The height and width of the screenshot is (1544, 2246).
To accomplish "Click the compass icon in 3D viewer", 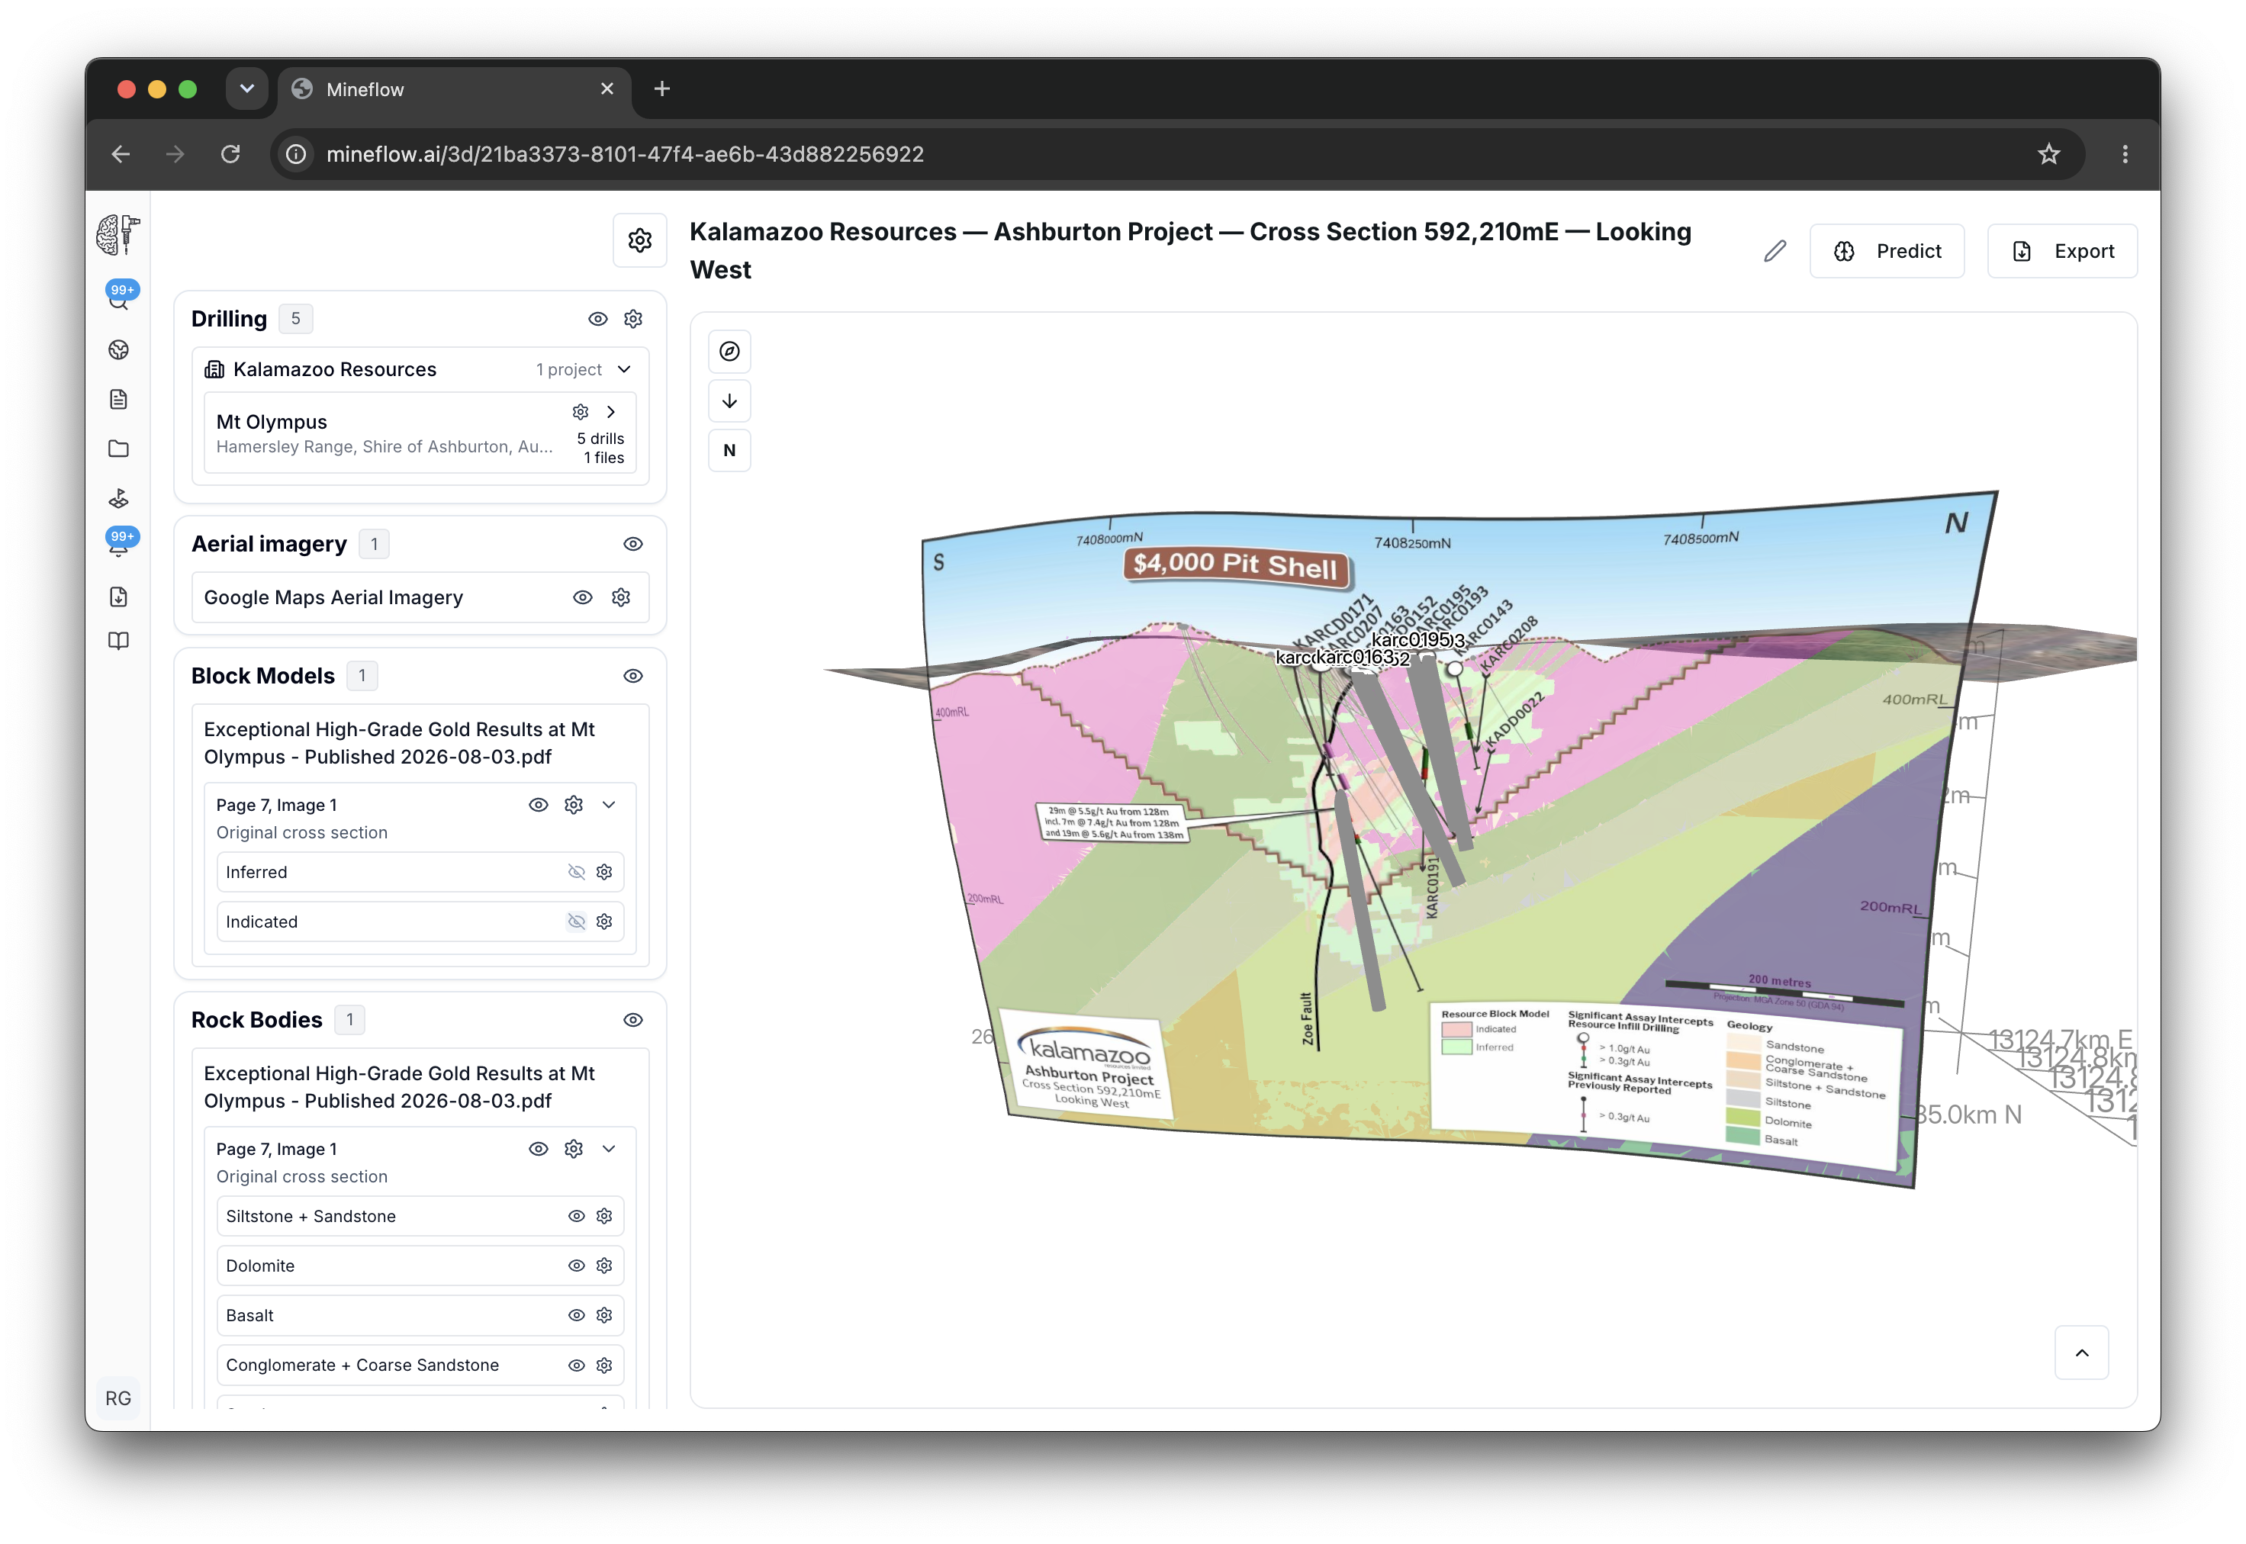I will (729, 351).
